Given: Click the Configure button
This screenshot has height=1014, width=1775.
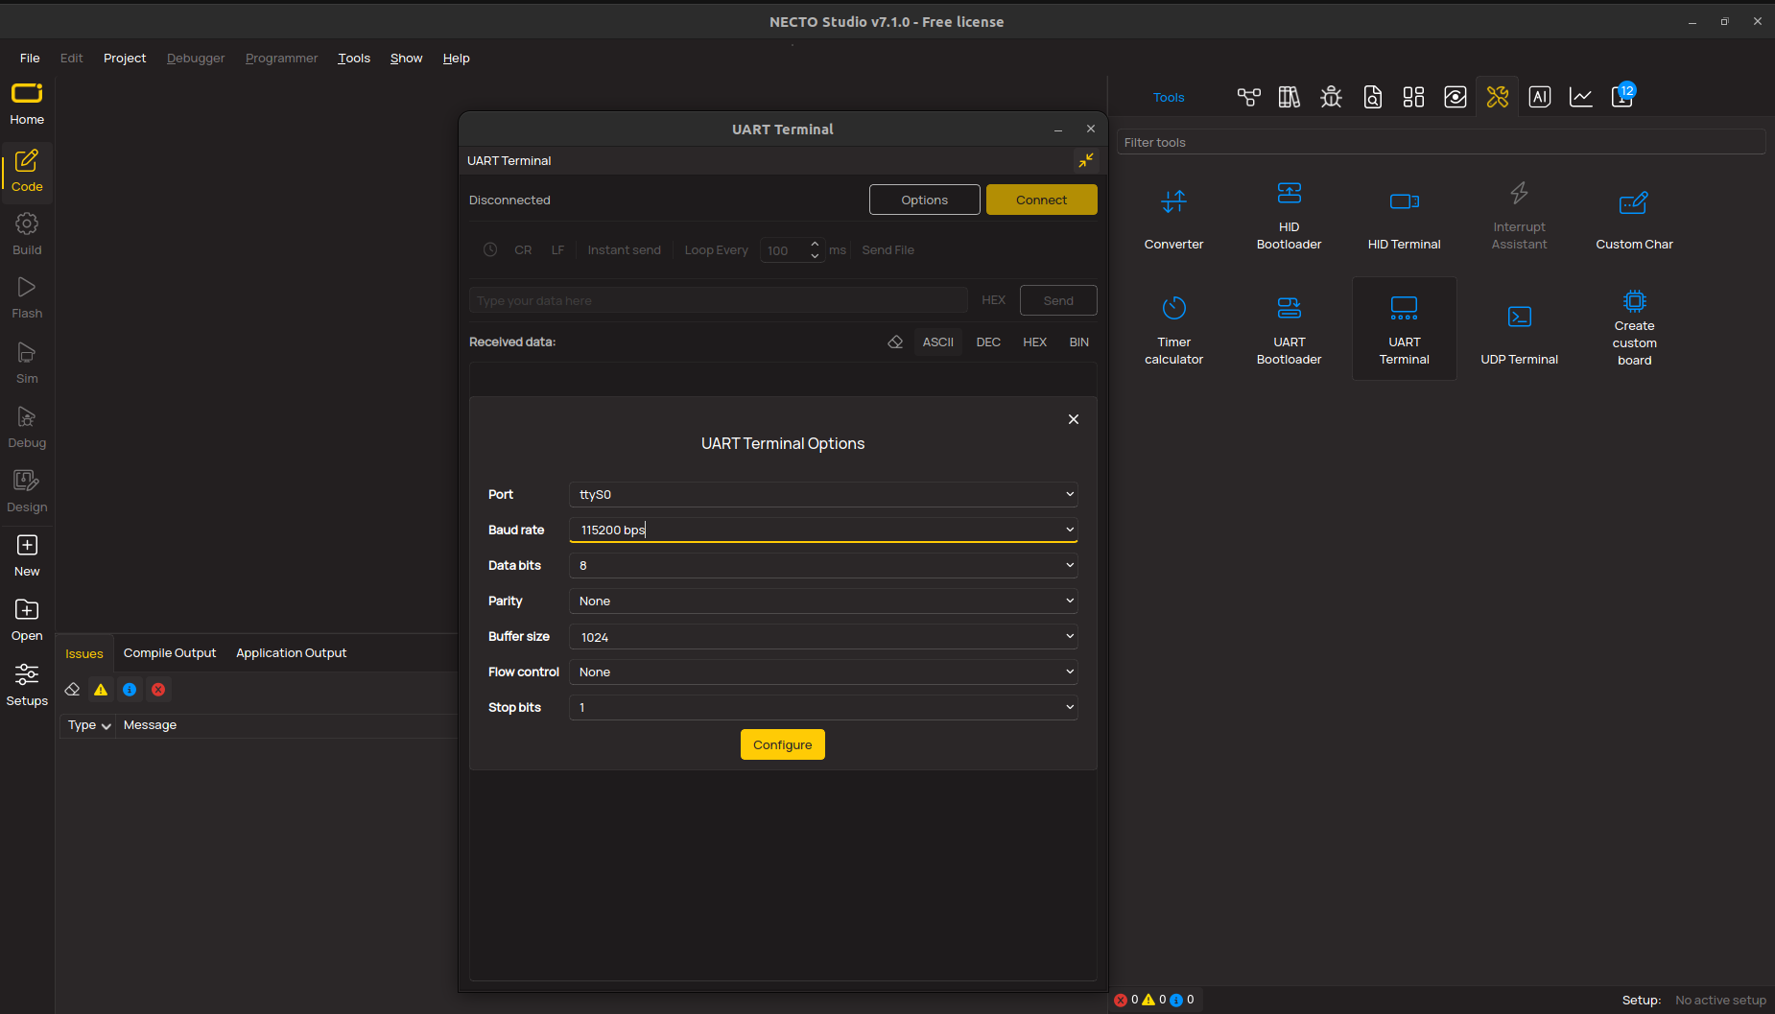Looking at the screenshot, I should point(782,744).
